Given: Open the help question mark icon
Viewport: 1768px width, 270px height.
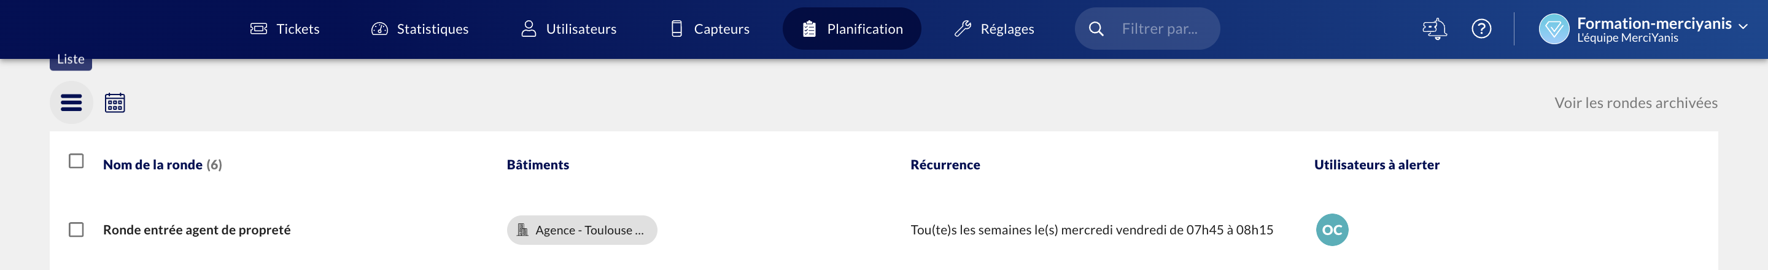Looking at the screenshot, I should pos(1481,29).
